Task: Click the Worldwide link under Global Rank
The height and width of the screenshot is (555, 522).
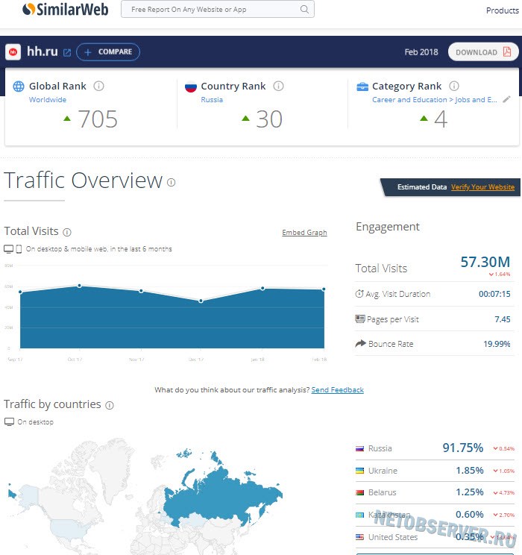Action: [x=48, y=100]
